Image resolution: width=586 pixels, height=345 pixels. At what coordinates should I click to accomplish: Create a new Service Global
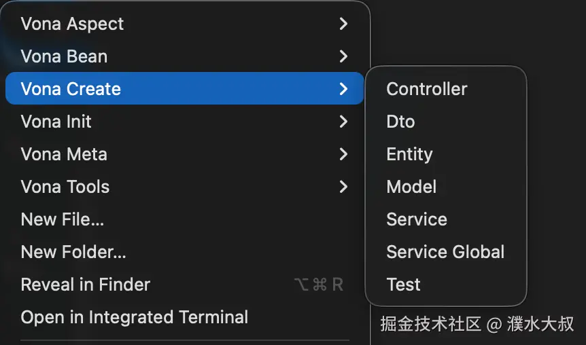click(x=445, y=252)
